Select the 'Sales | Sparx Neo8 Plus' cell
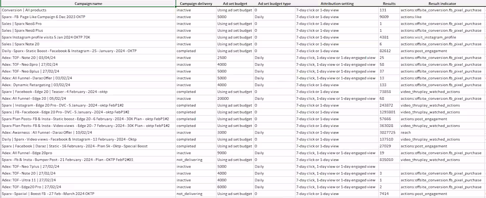The width and height of the screenshot is (486, 198). 88,30
